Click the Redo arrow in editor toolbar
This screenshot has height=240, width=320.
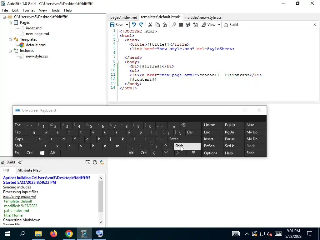click(x=141, y=25)
